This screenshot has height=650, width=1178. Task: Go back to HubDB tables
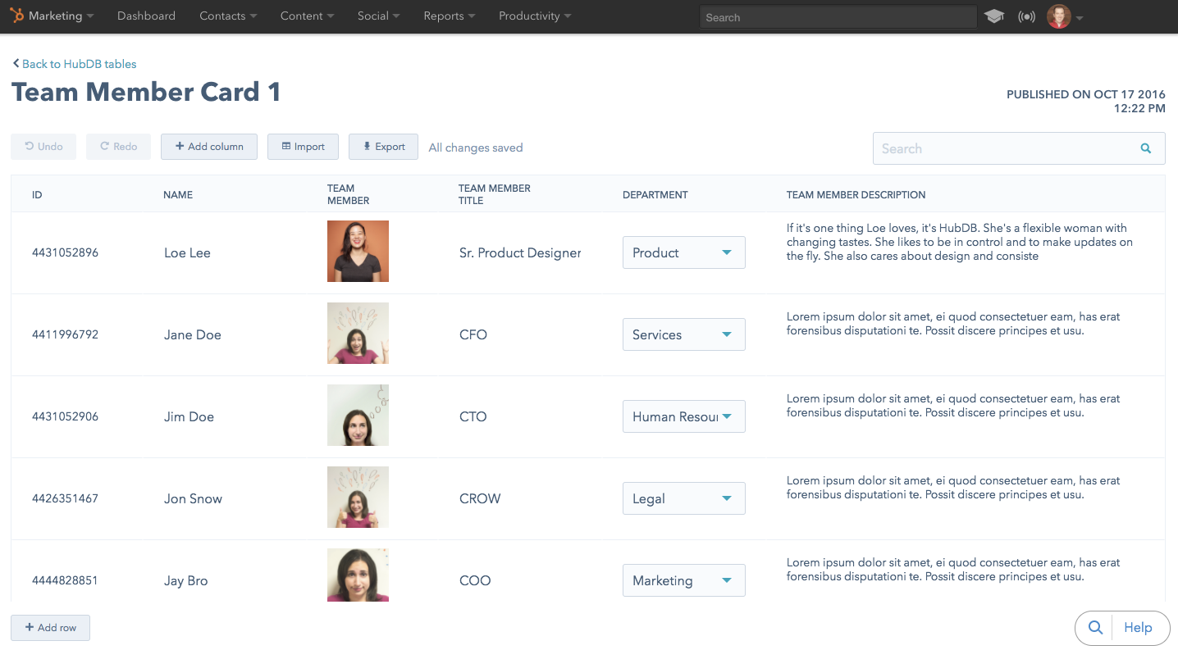coord(75,64)
